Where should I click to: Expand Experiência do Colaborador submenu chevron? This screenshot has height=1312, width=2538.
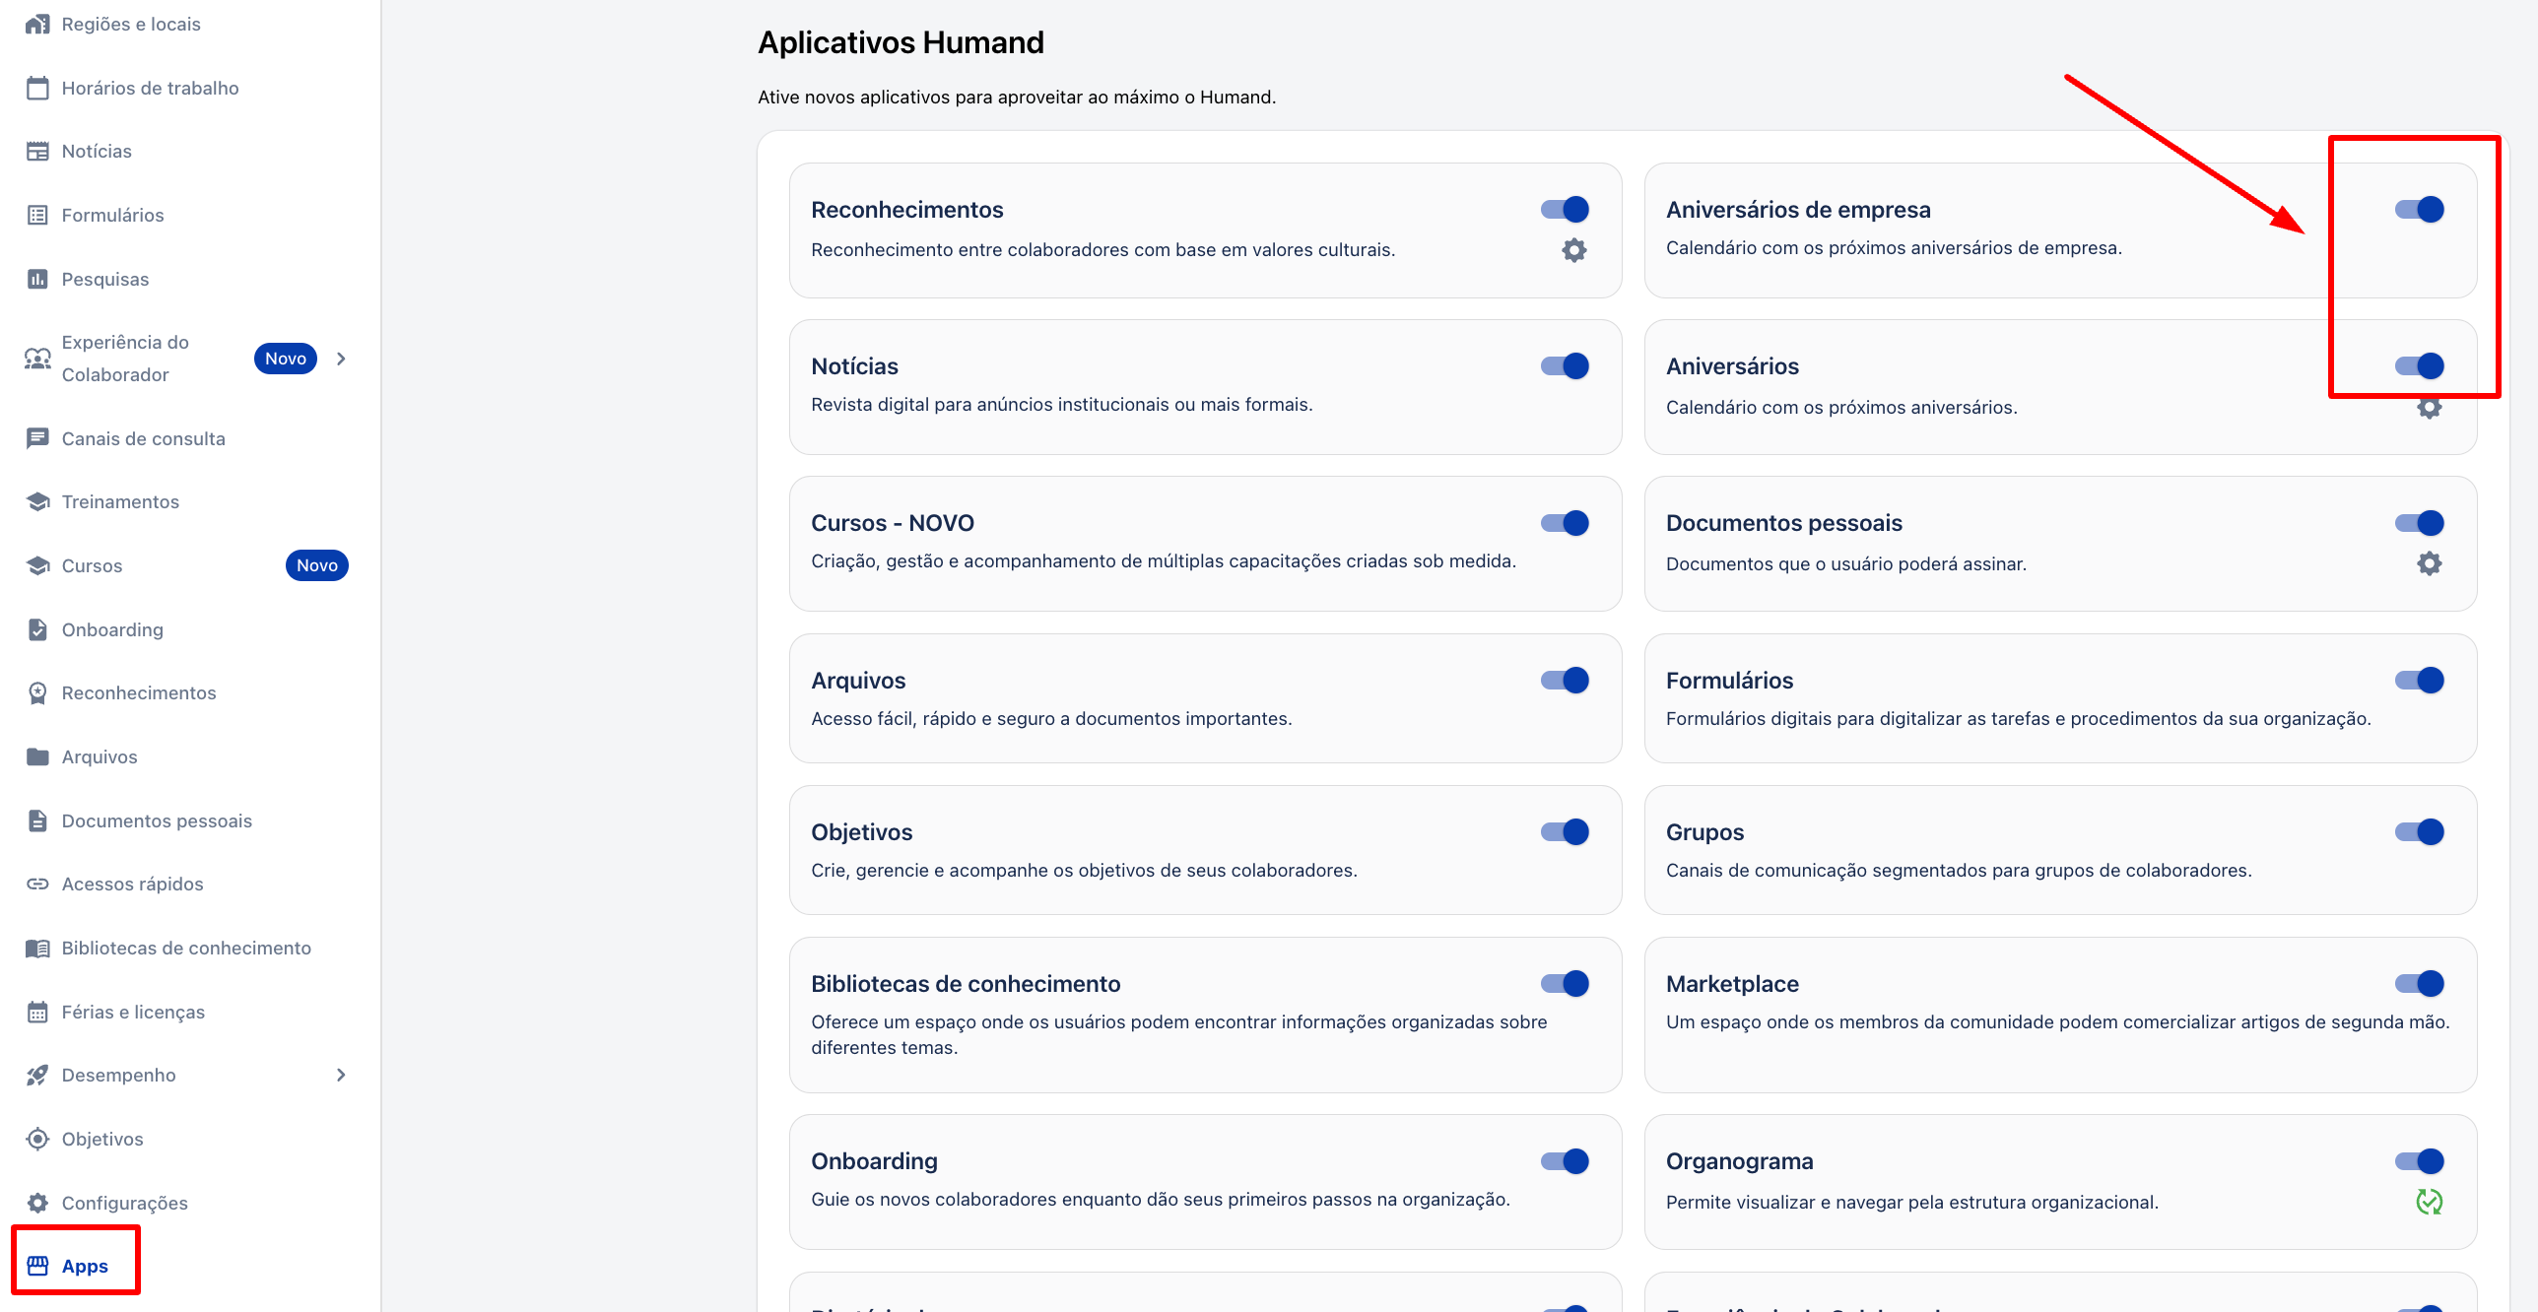click(341, 359)
